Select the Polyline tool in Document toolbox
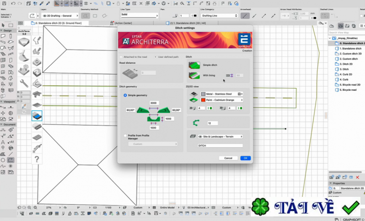This screenshot has width=365, height=221. (x=10, y=160)
